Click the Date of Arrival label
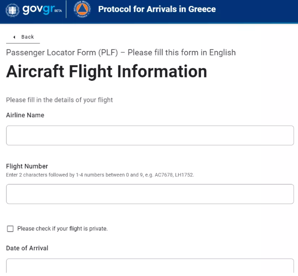298x276 pixels. coord(27,248)
